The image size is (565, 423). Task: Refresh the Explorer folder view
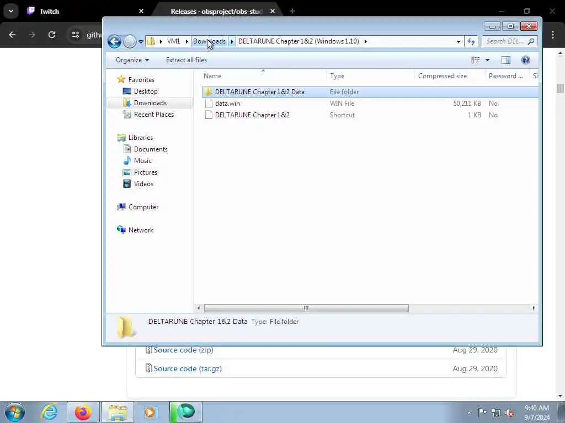[471, 41]
